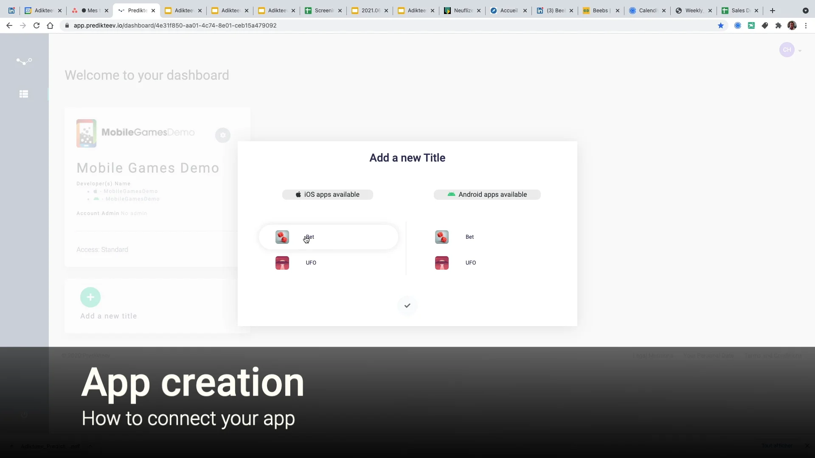Confirm selection with the checkmark button
Screen dimensions: 815x458
(407, 306)
